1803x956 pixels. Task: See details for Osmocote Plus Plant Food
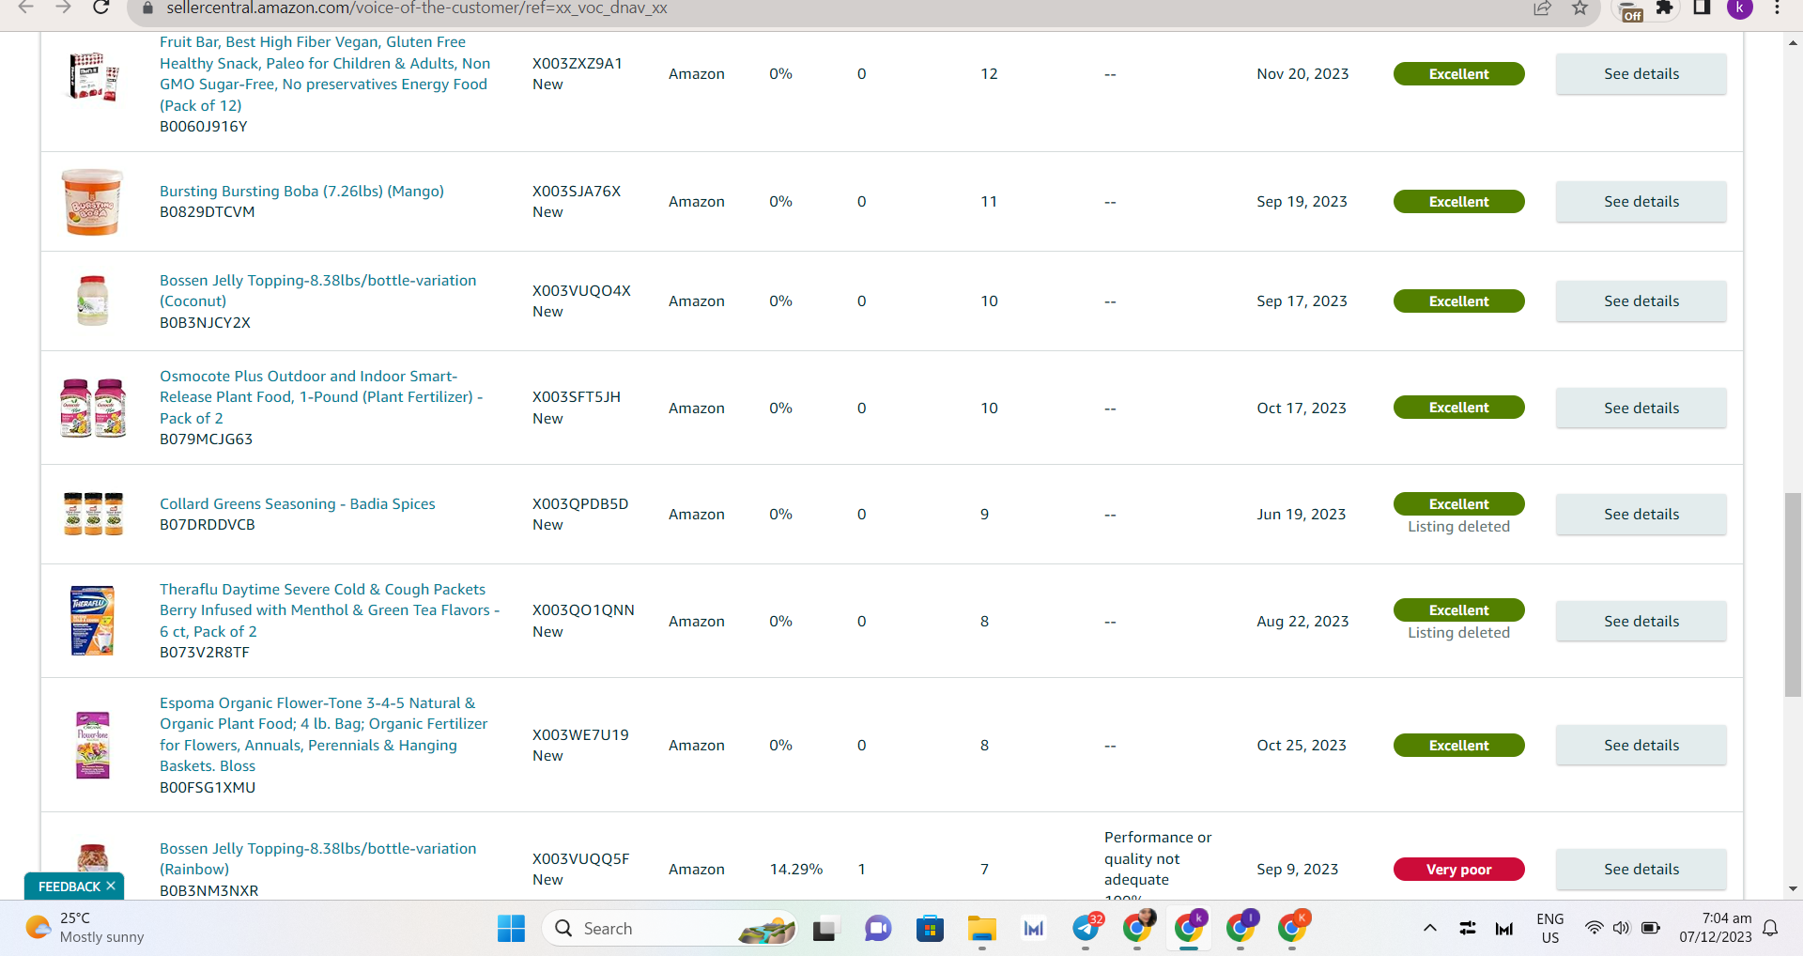tap(1641, 409)
